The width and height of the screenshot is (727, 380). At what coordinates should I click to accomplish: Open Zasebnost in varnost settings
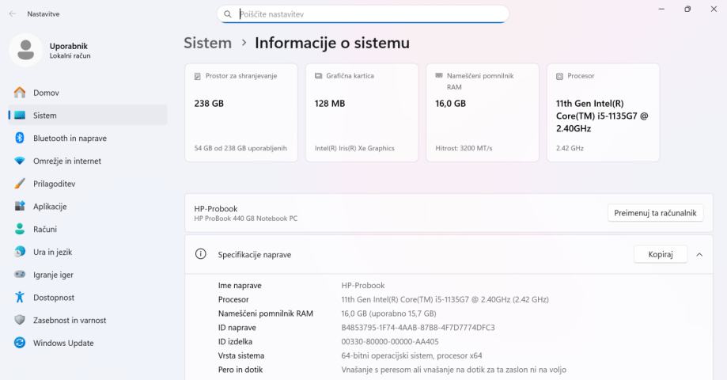pos(88,320)
